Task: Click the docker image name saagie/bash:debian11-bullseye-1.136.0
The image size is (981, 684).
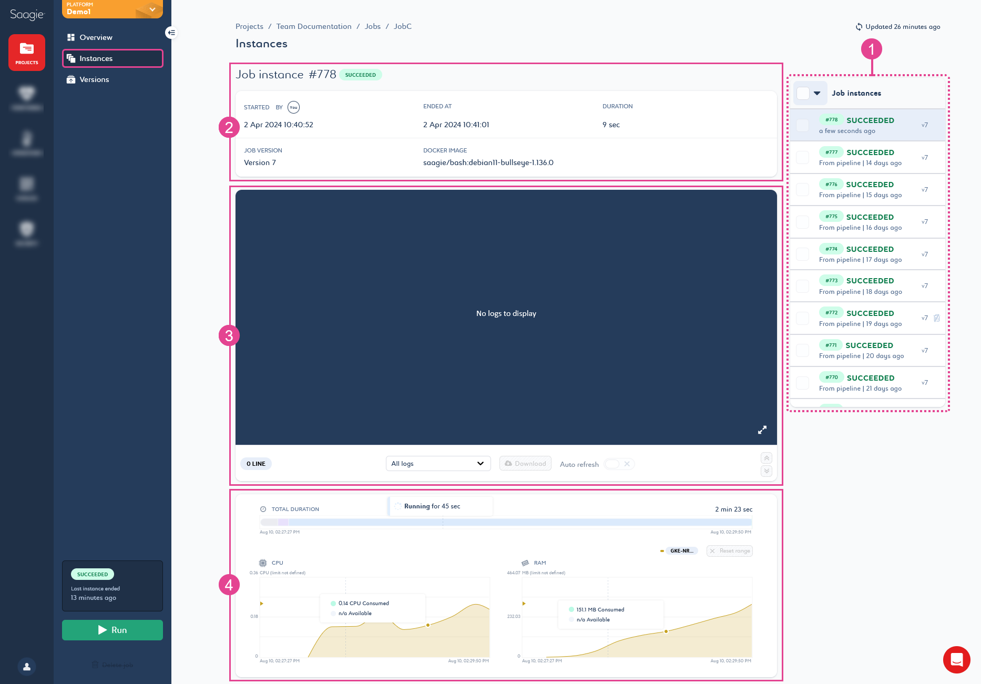Action: click(x=488, y=162)
